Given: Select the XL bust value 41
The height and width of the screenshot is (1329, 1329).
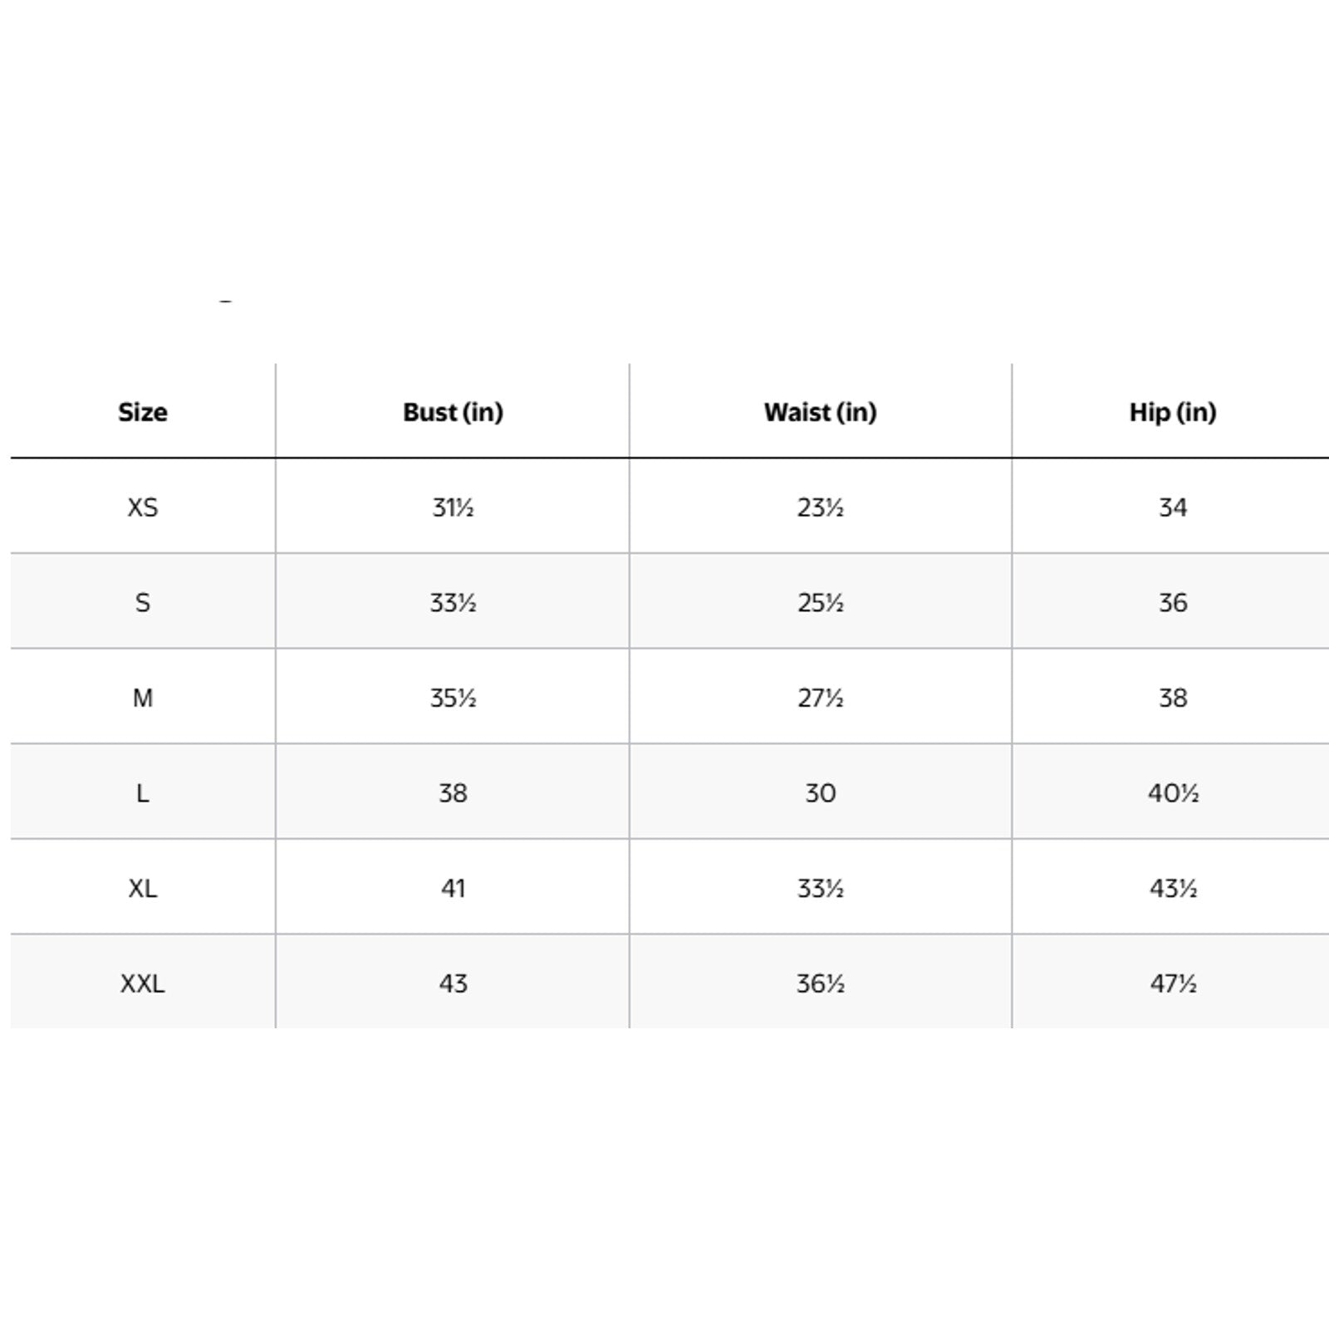Looking at the screenshot, I should coord(453,889).
